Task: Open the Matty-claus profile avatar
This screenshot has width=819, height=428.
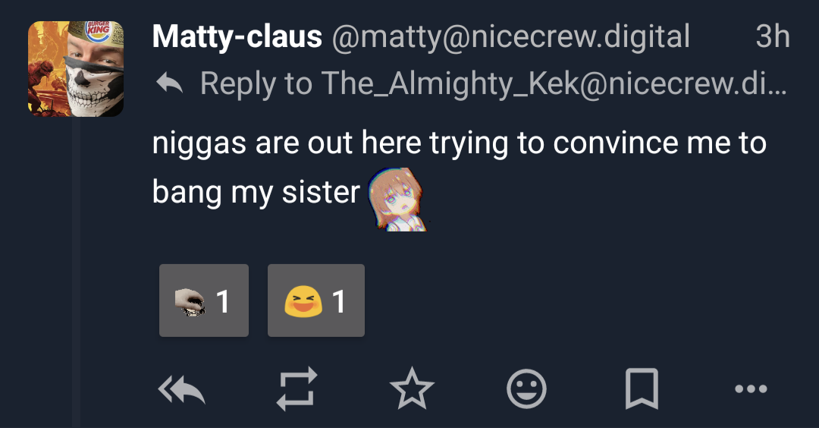Action: [76, 68]
